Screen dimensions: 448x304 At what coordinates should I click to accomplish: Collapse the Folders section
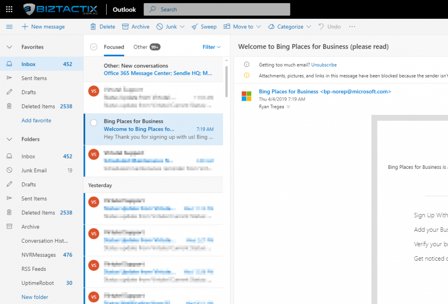click(10, 139)
